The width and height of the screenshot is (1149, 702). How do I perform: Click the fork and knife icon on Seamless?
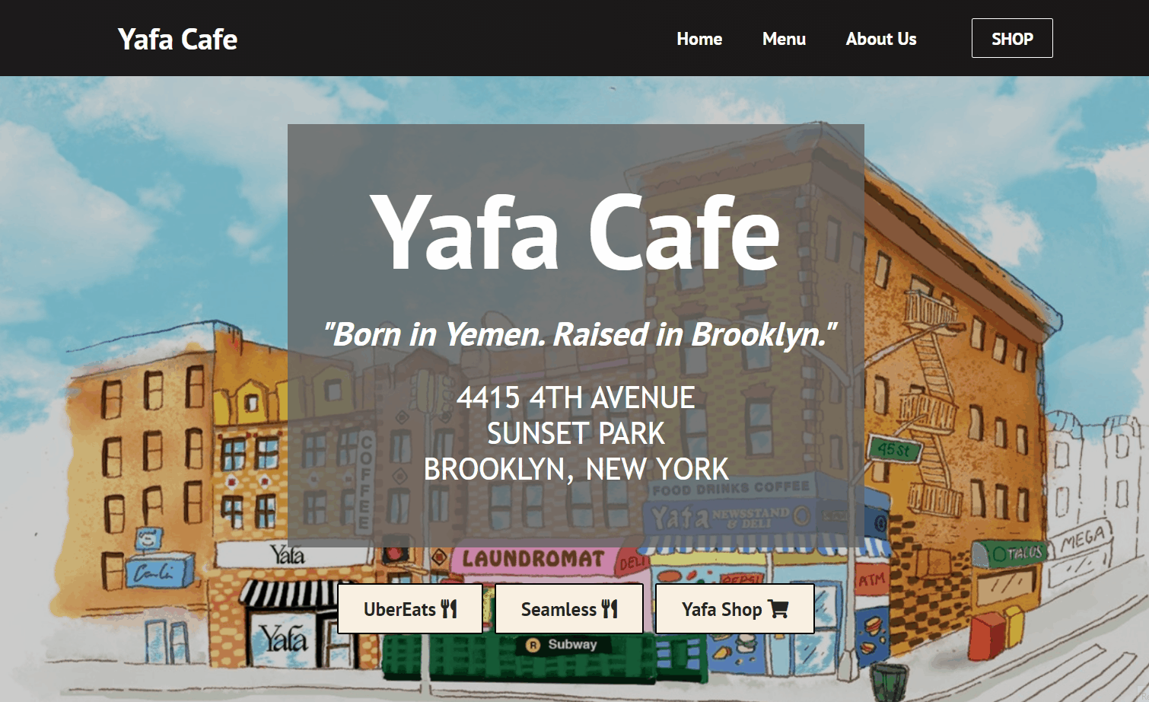click(x=610, y=609)
